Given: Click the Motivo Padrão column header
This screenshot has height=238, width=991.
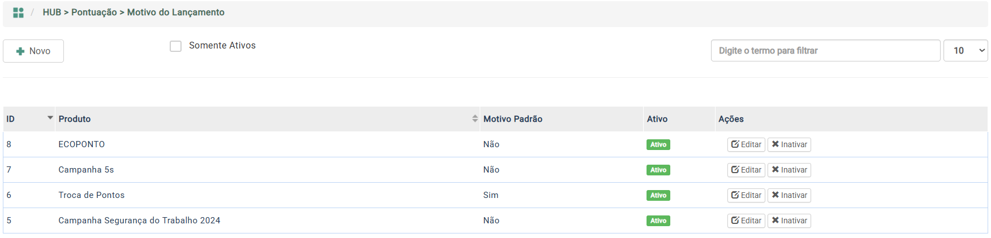Looking at the screenshot, I should point(512,119).
